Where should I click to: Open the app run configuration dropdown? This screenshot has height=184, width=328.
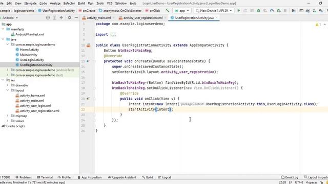[x=182, y=10]
